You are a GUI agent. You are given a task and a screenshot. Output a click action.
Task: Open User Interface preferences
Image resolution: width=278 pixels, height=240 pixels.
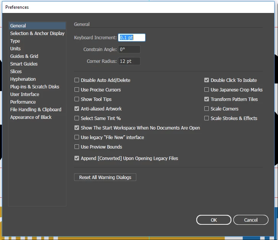pos(37,94)
